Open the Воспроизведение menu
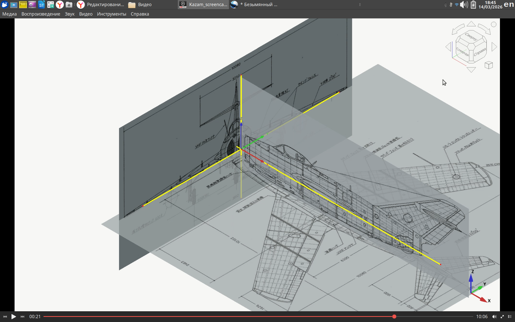 tap(41, 14)
